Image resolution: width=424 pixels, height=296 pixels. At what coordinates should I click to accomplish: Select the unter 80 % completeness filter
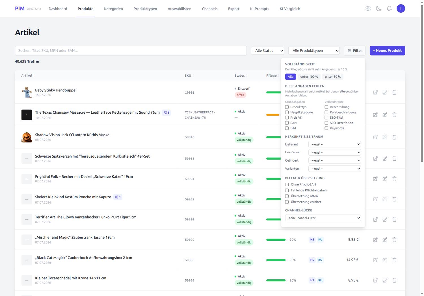pyautogui.click(x=333, y=77)
